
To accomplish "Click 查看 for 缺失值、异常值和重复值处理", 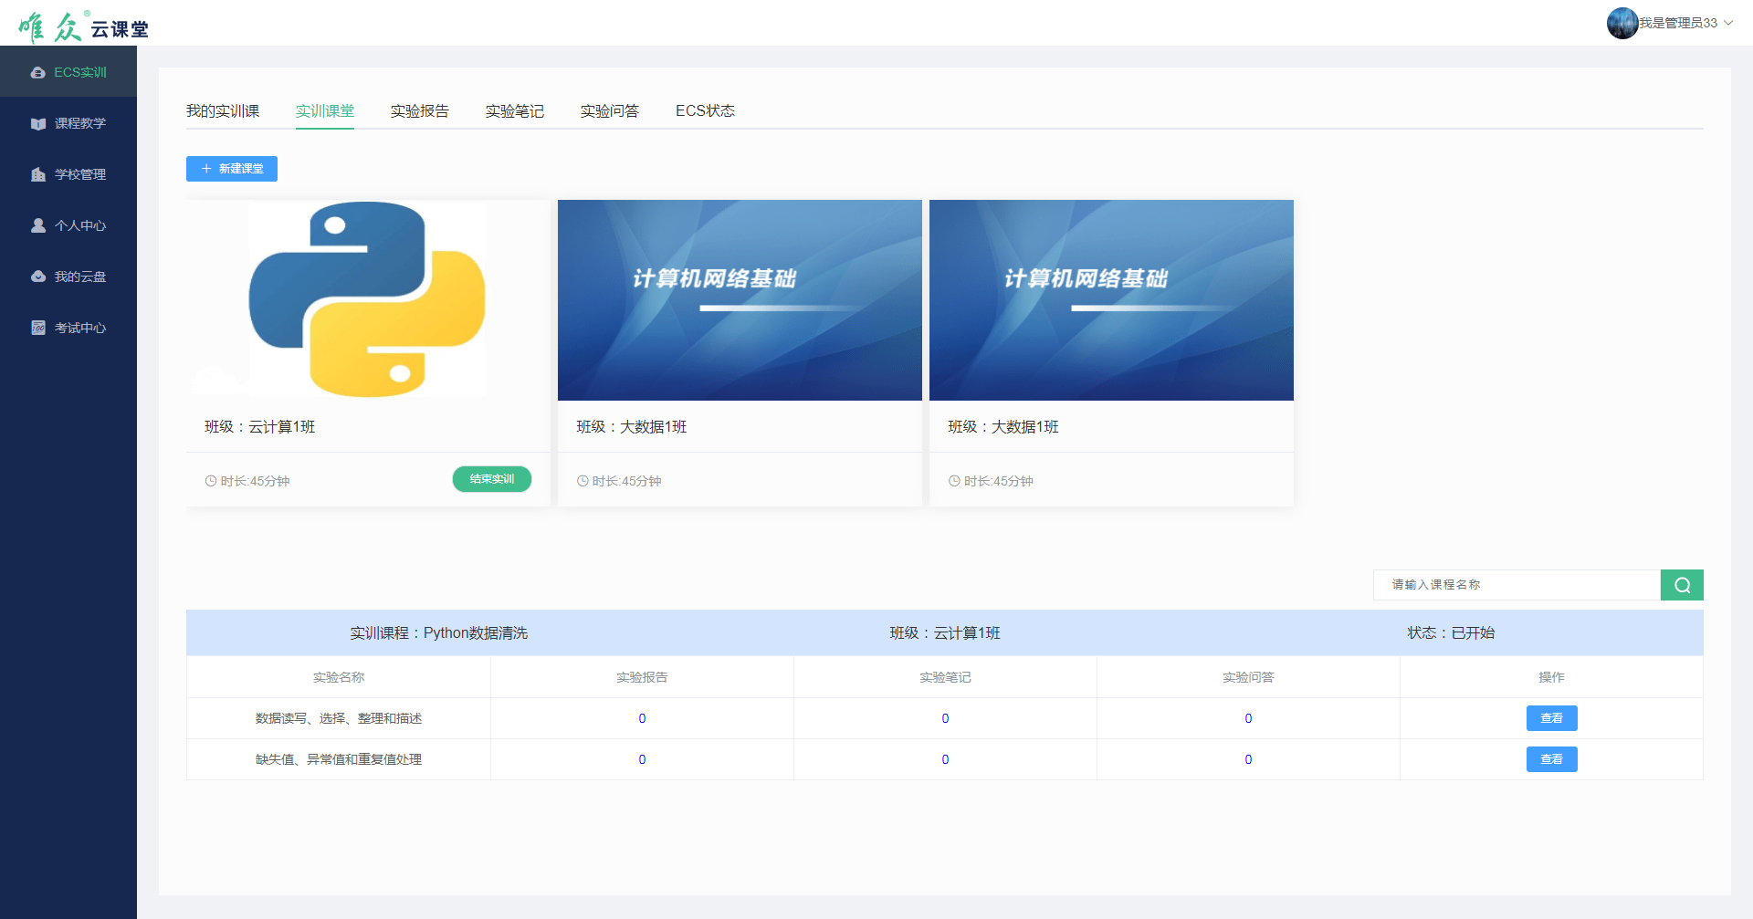I will point(1551,759).
